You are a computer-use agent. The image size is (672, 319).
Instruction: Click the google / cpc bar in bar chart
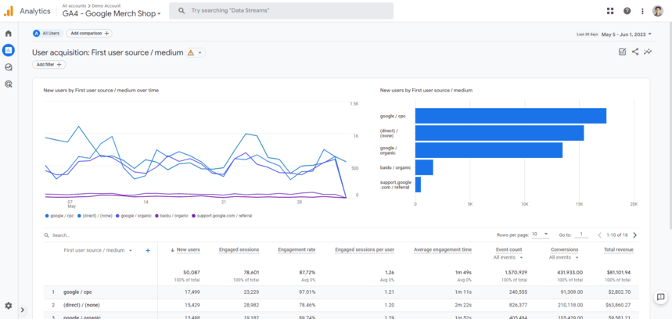(x=510, y=116)
